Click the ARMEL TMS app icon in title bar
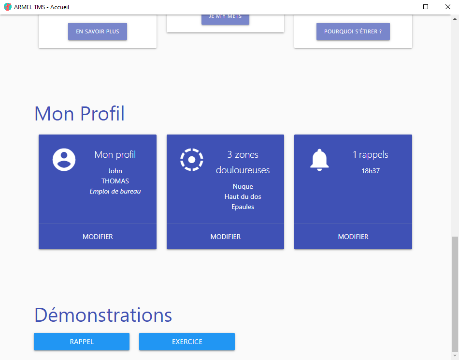Viewport: 459px width, 360px height. click(x=7, y=7)
